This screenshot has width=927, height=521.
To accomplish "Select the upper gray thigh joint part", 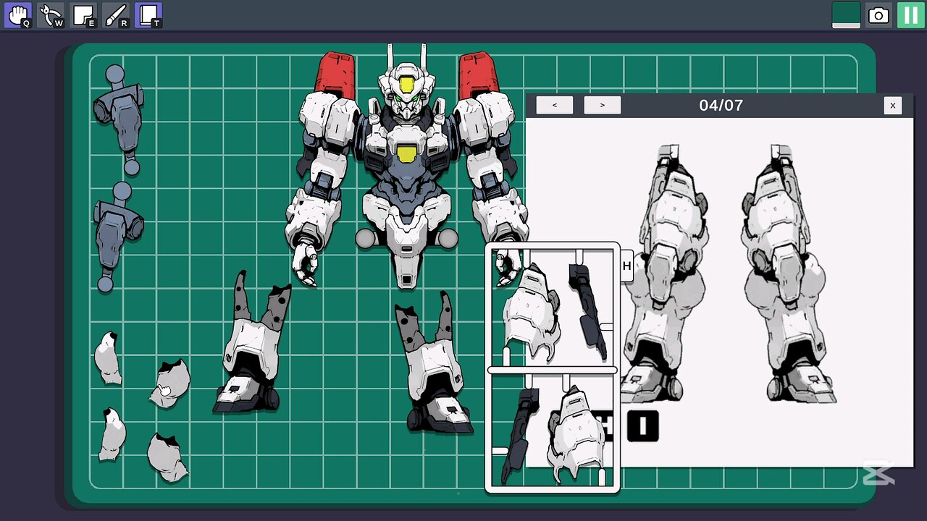I will coord(118,119).
